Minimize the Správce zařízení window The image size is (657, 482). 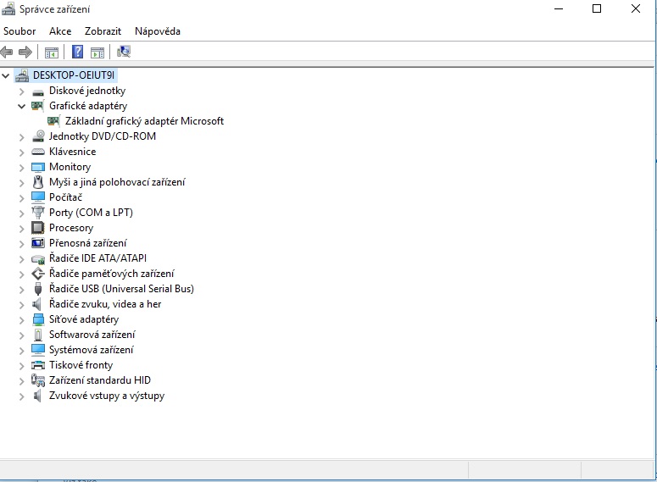(559, 8)
